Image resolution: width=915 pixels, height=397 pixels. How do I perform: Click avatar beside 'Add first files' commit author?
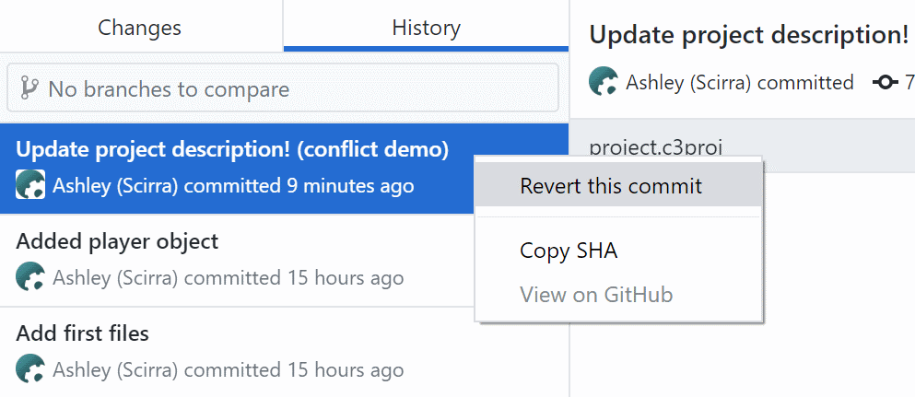30,369
